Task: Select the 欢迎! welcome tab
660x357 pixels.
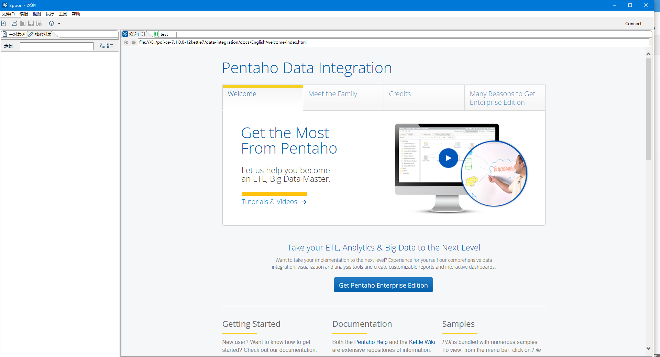Action: tap(134, 34)
